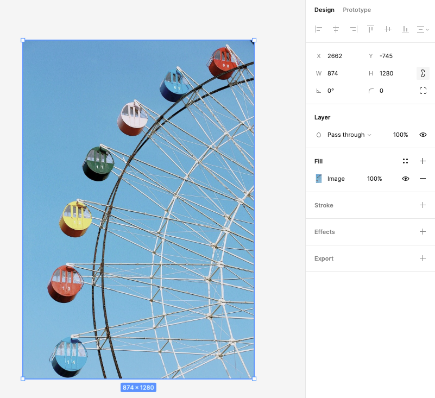Image resolution: width=435 pixels, height=398 pixels.
Task: Edit the Image fill opacity 100%
Action: tap(374, 179)
